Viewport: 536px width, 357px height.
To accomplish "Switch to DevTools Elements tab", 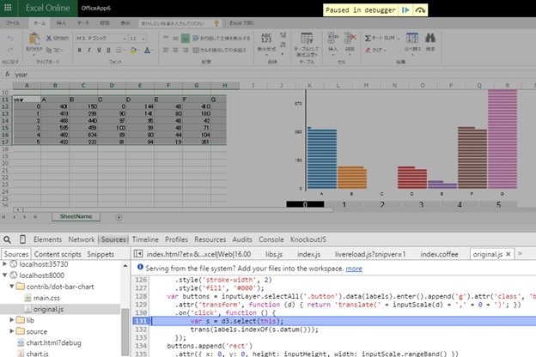I will (47, 239).
